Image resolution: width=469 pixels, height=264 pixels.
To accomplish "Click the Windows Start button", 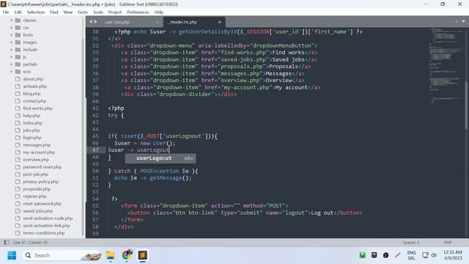I will pyautogui.click(x=12, y=255).
